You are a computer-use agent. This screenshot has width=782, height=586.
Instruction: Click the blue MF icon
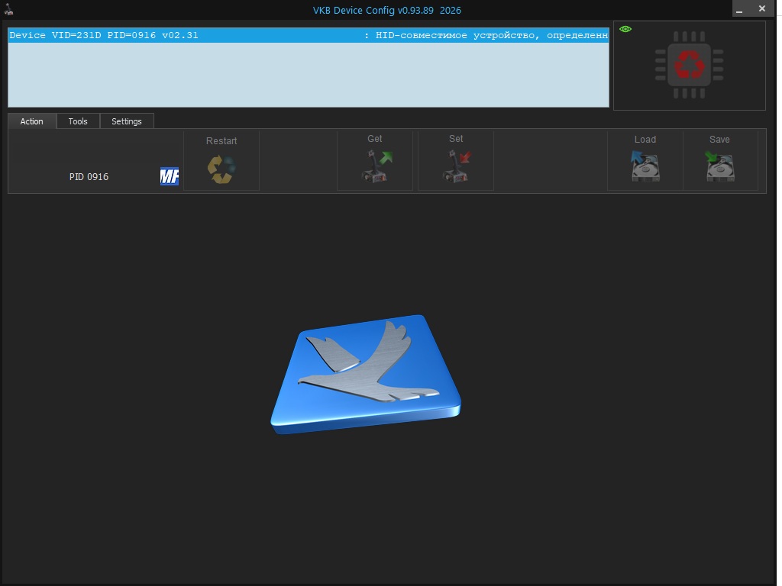[169, 176]
